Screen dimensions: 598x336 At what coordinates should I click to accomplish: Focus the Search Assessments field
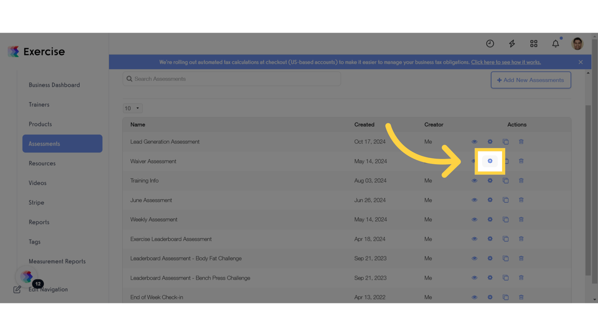(x=232, y=79)
